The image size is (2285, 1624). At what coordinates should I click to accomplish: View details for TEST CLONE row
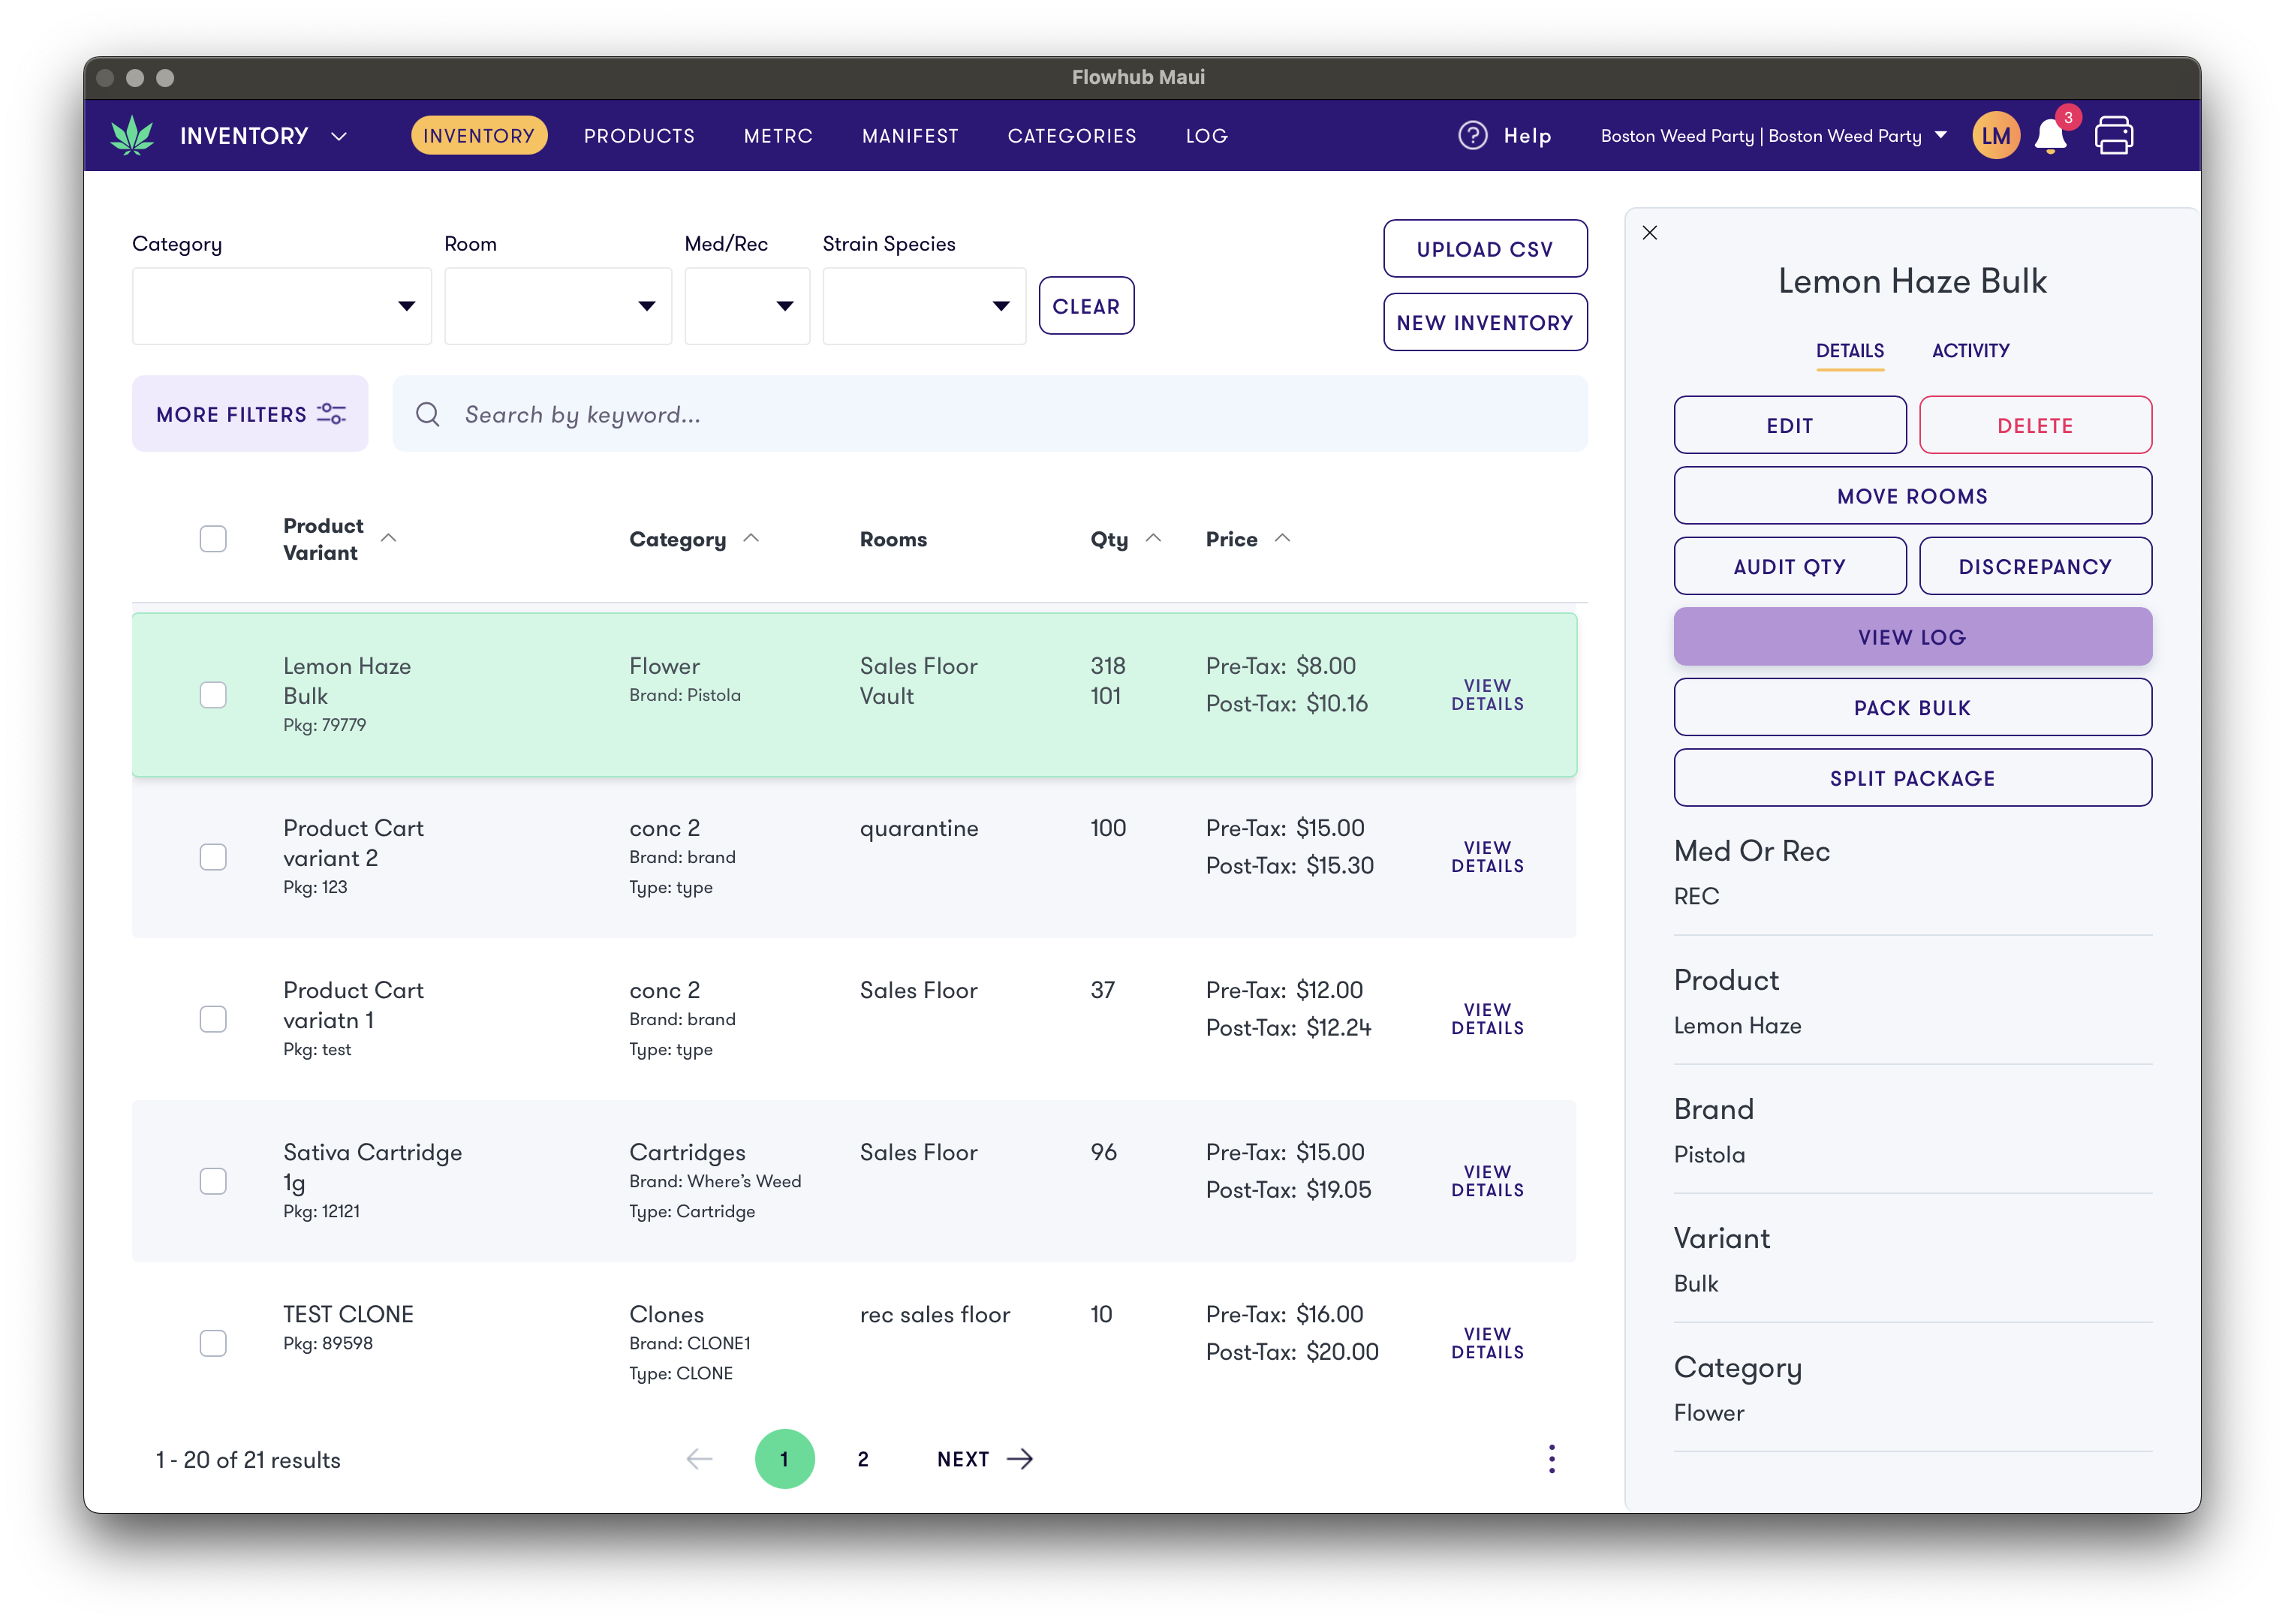click(1487, 1343)
